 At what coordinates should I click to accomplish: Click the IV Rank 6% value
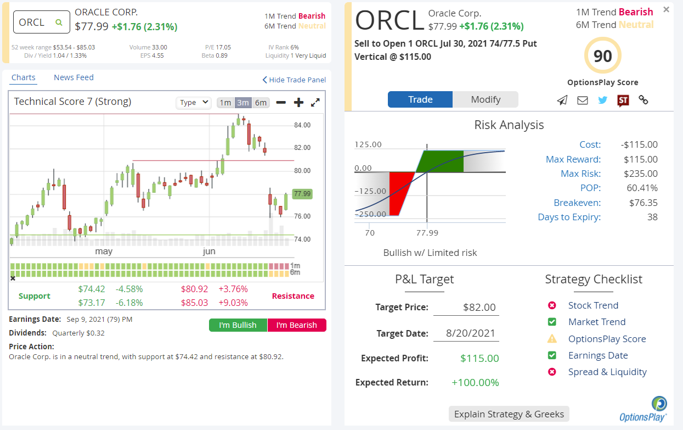[295, 47]
